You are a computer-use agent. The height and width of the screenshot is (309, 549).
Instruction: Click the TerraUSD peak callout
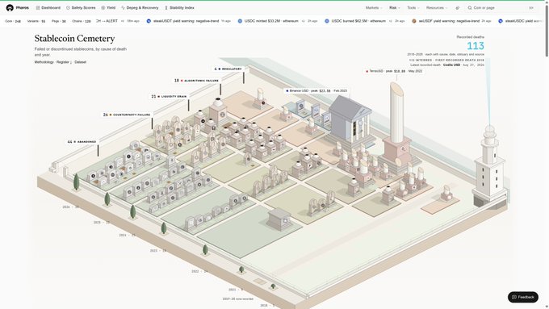[x=394, y=71]
